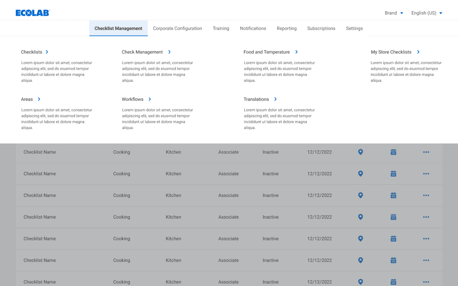Open the Brand dropdown
Screen dimensions: 458x286
pyautogui.click(x=394, y=13)
